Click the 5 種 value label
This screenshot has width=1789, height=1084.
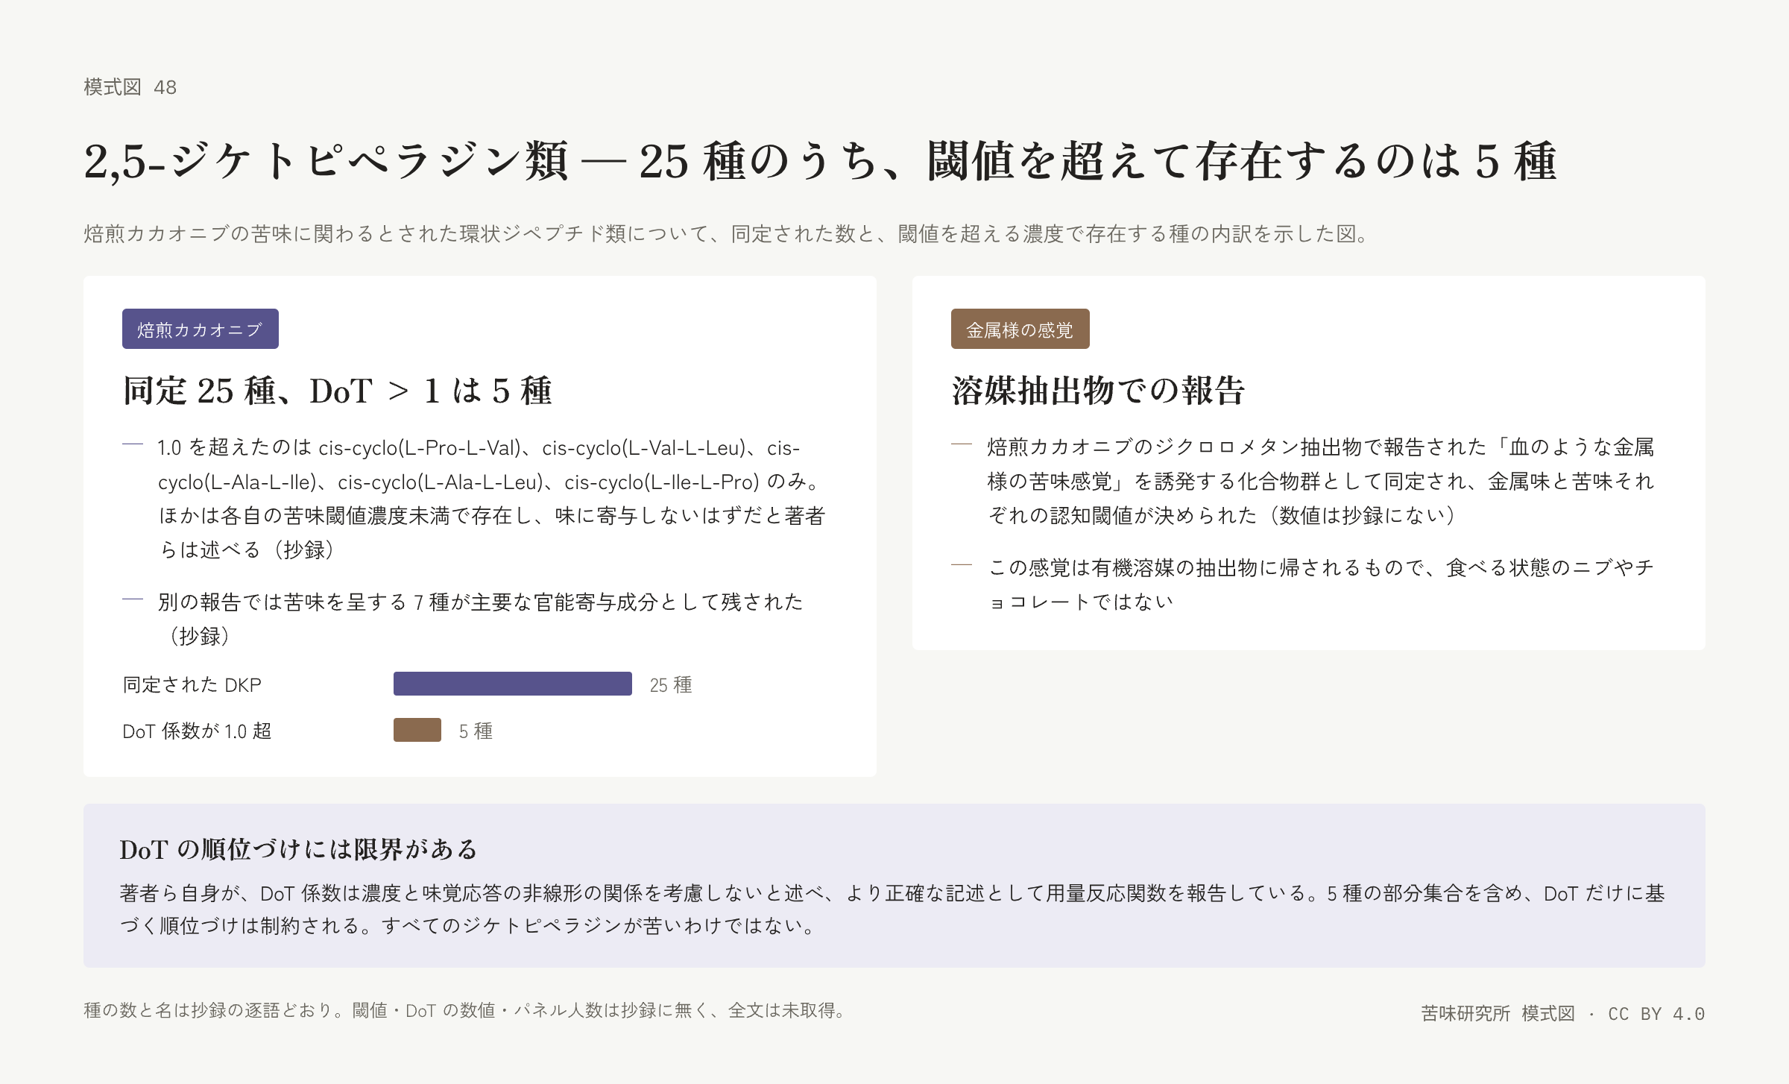pos(476,731)
